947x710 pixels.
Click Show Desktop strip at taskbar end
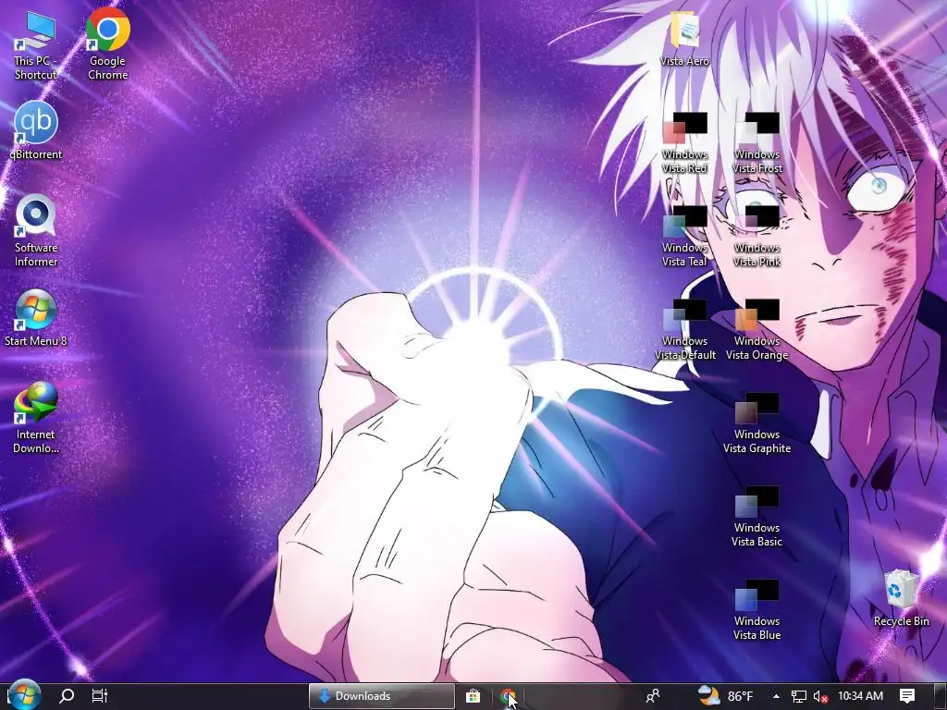click(941, 696)
